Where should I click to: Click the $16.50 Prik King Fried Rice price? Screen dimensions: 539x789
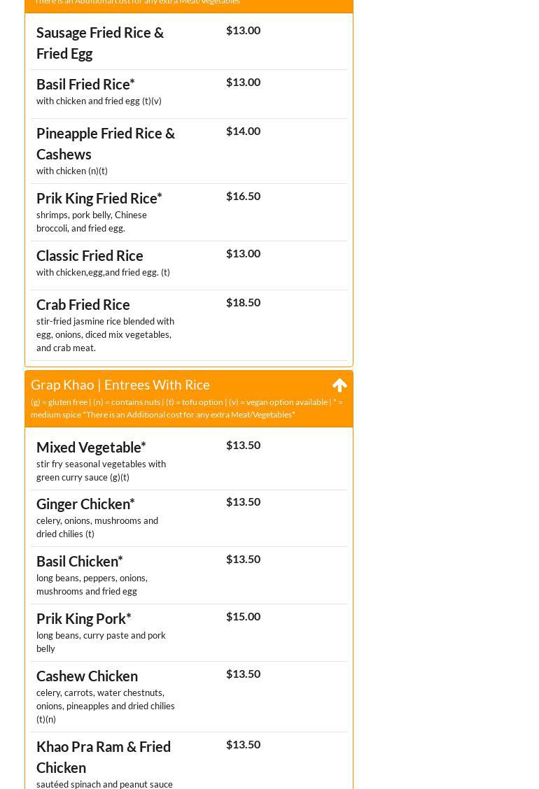coord(243,196)
